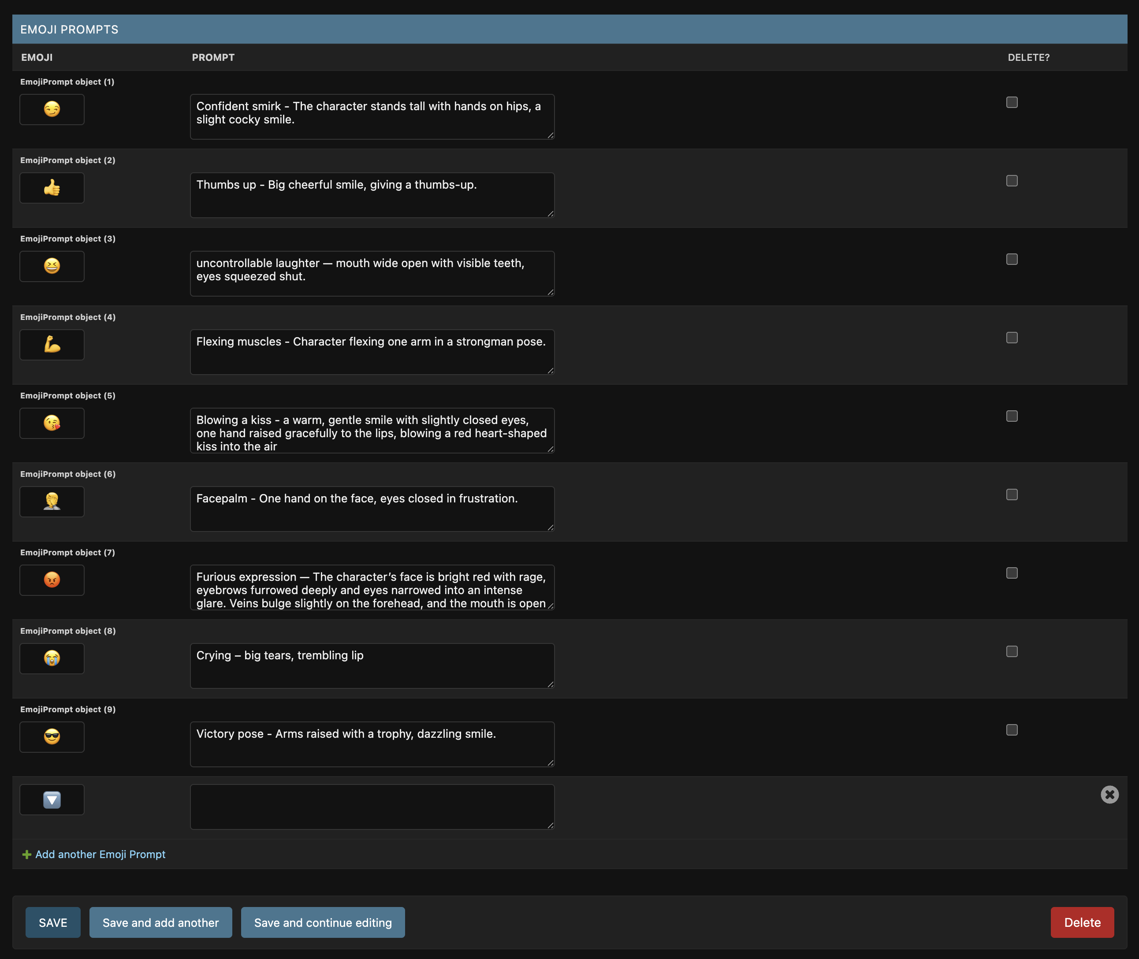1139x959 pixels.
Task: Click the angry red face emoji field
Action: coord(52,580)
